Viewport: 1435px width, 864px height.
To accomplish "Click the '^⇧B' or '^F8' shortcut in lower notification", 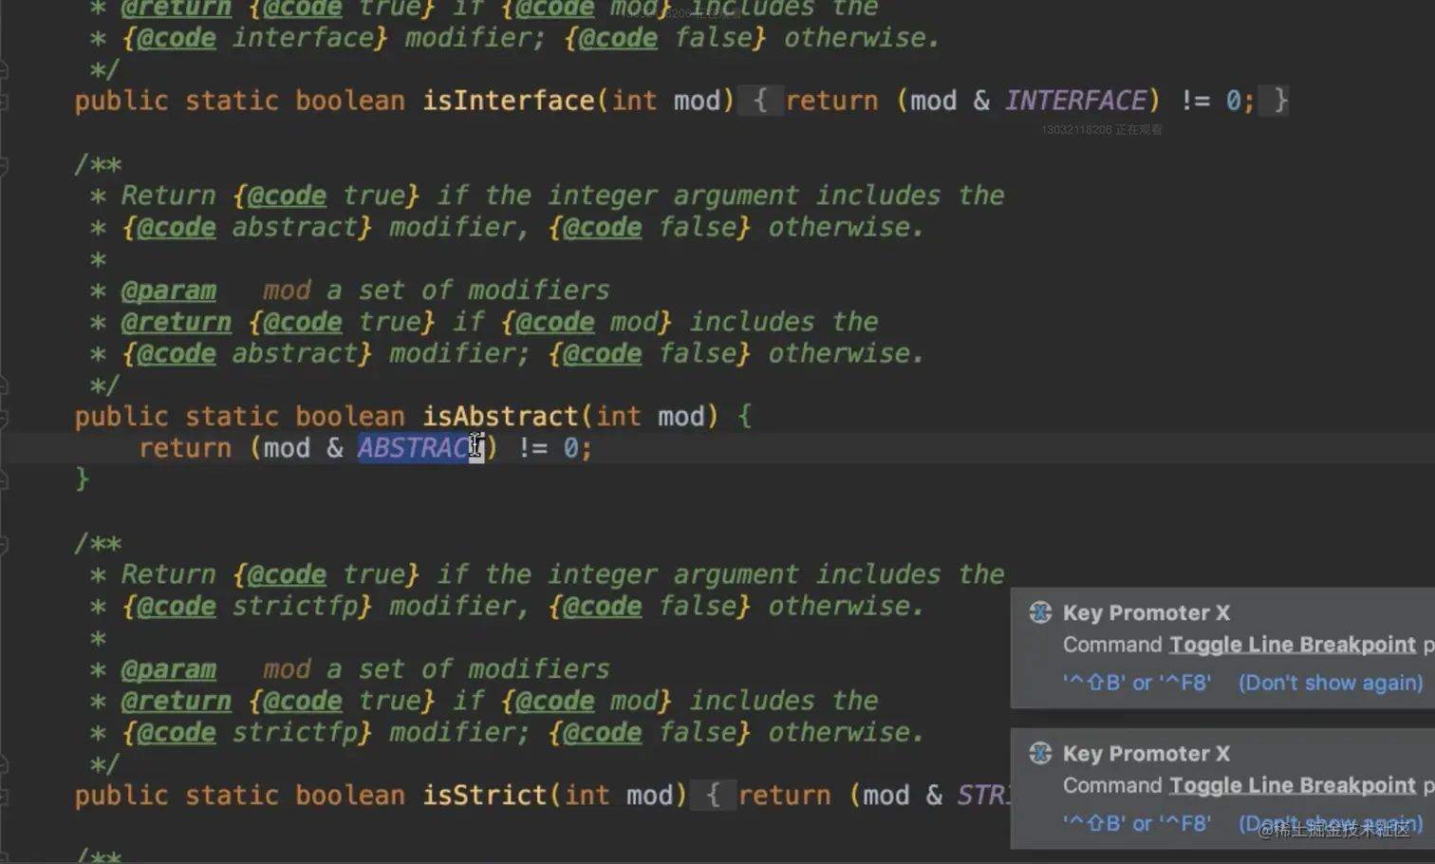I will tap(1137, 823).
